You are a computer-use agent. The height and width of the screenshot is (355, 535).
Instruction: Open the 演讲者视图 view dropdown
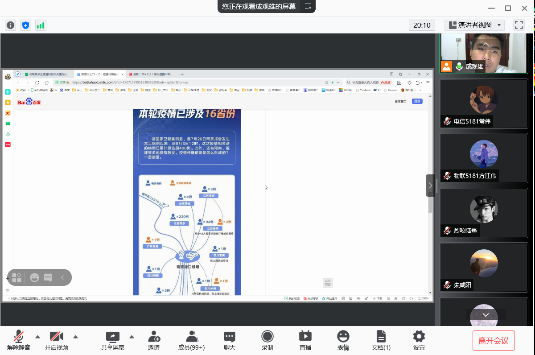point(474,25)
